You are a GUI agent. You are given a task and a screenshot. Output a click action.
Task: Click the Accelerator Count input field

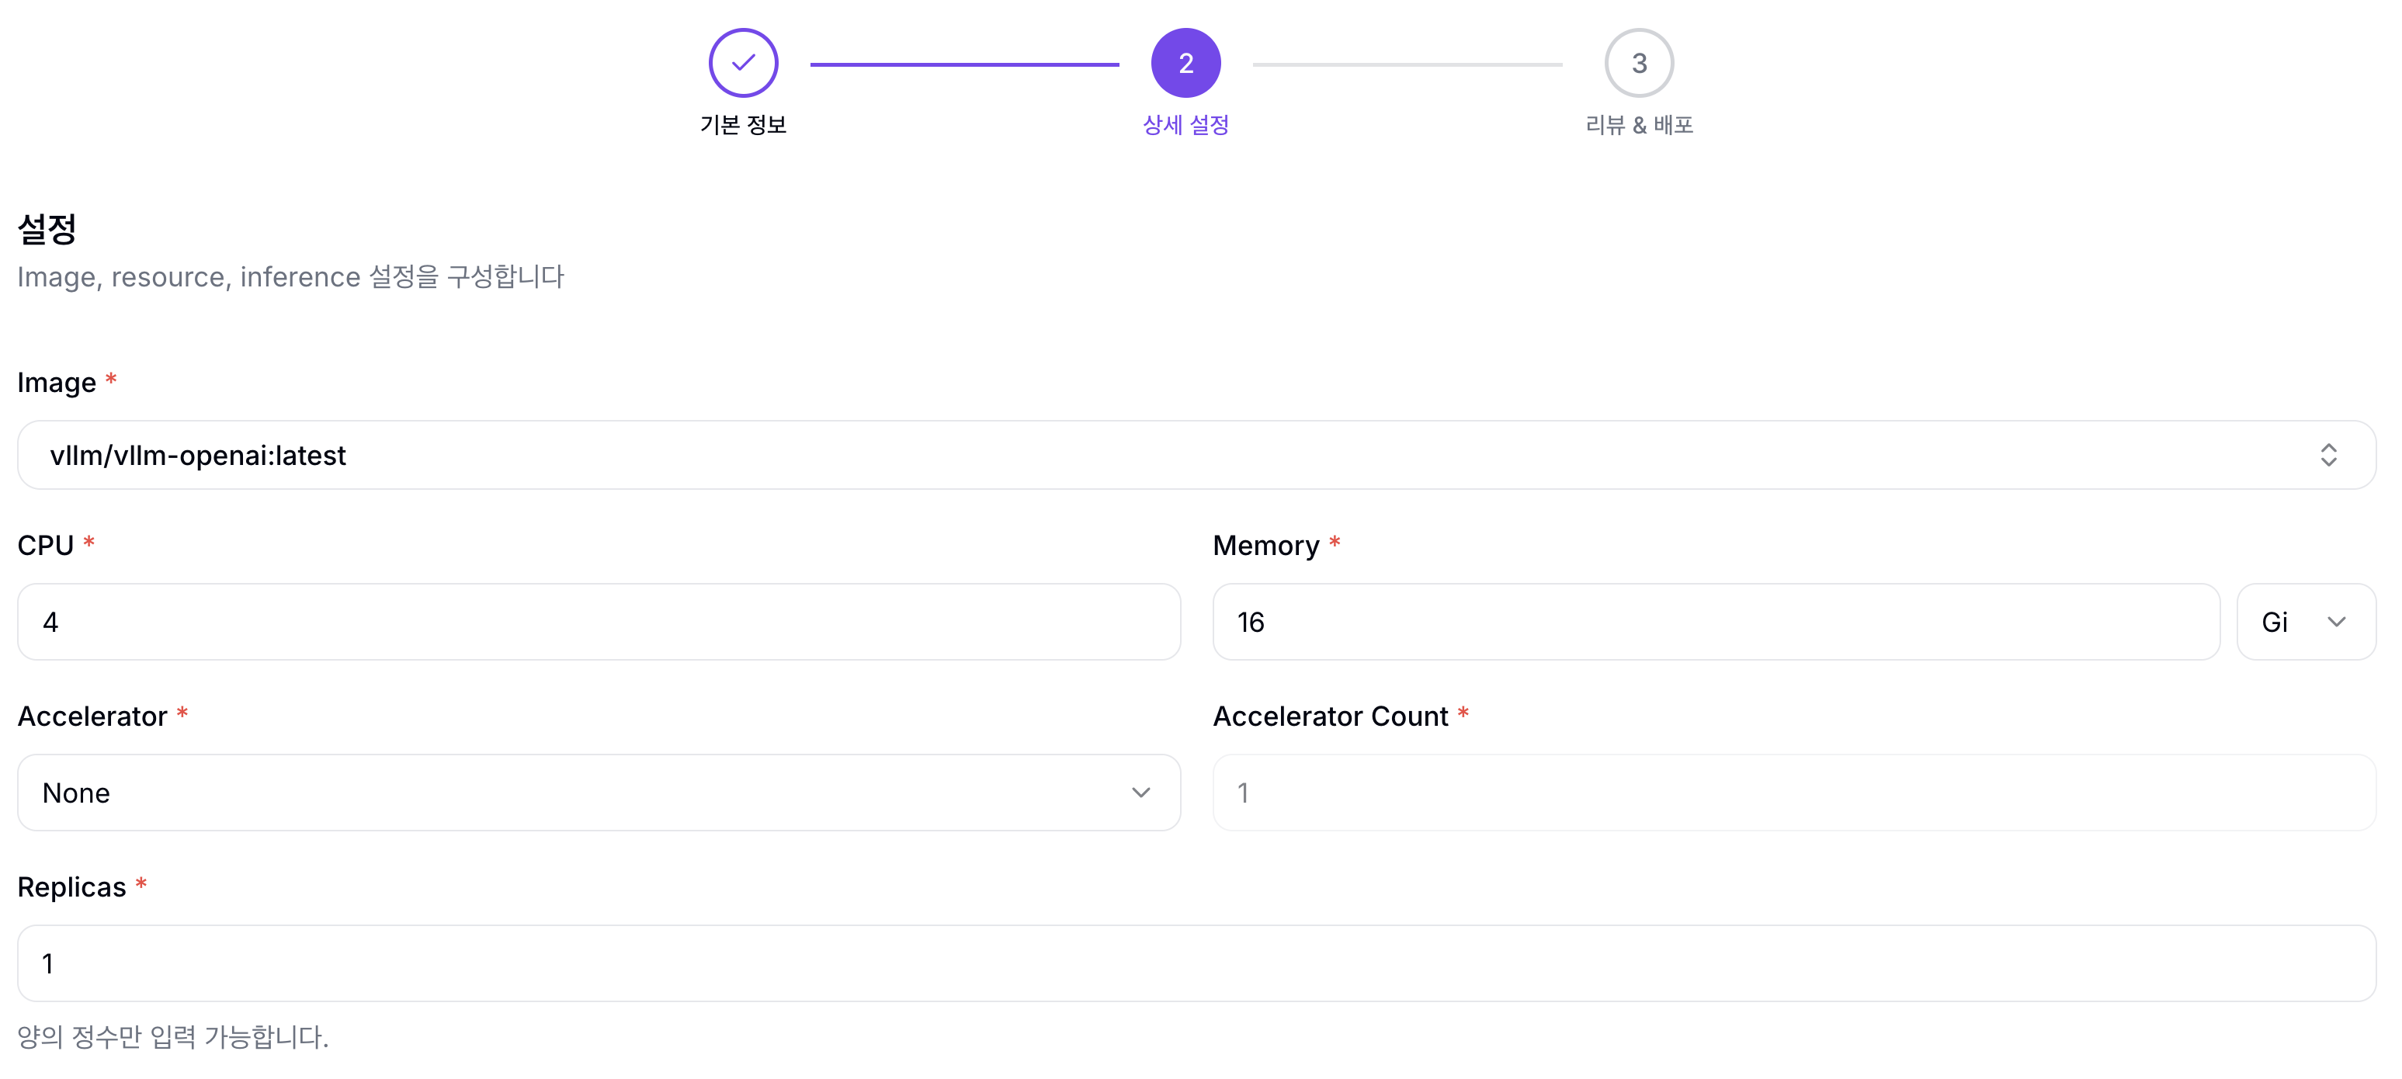point(1794,793)
